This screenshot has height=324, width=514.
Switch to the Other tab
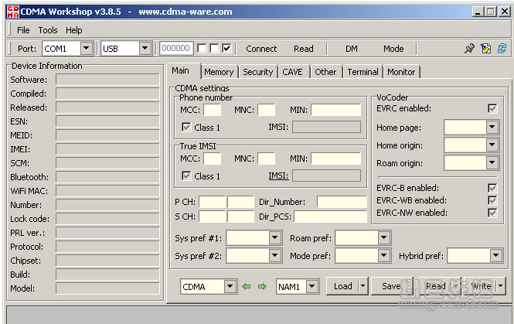tap(325, 72)
